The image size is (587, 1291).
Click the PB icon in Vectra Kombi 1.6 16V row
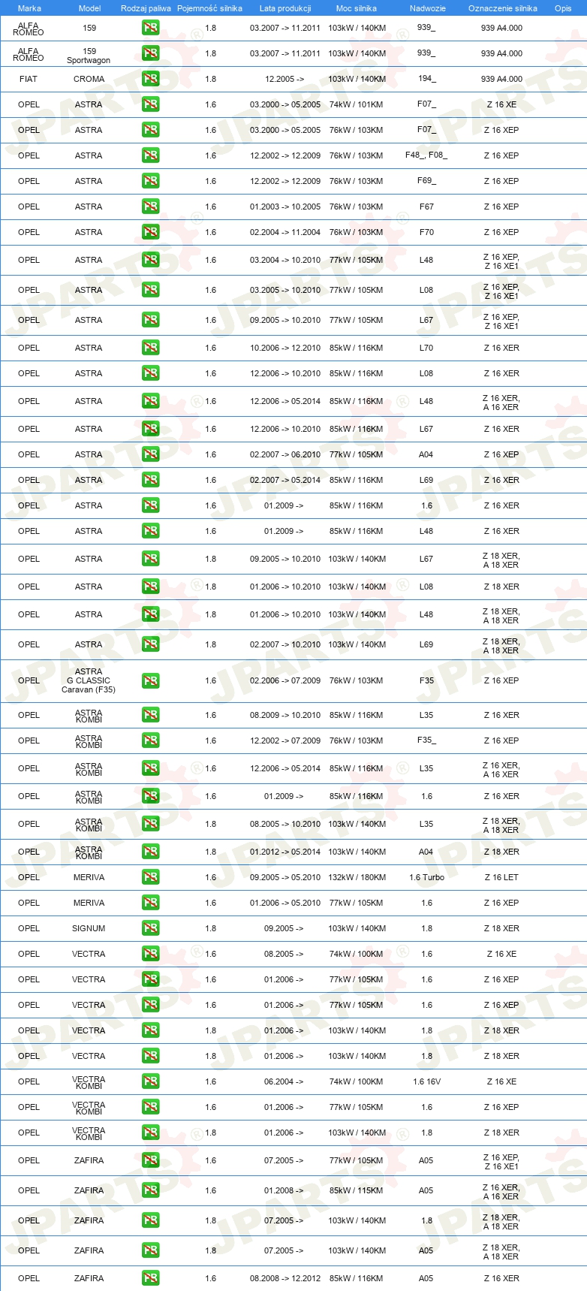pos(150,1081)
